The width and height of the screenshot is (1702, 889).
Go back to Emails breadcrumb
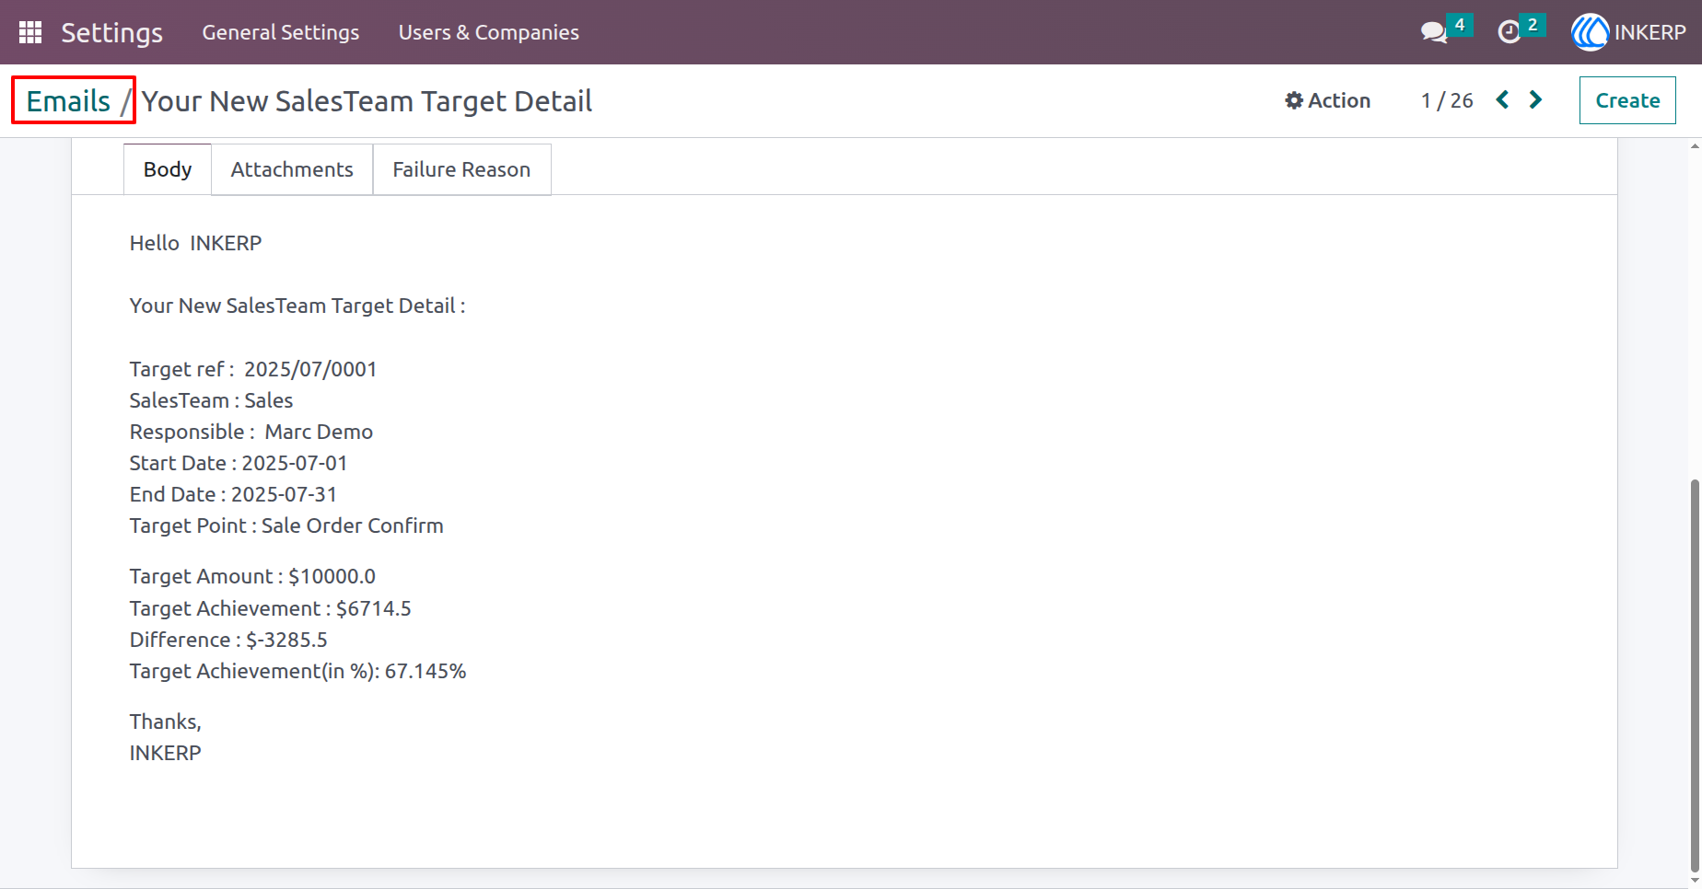[x=68, y=101]
